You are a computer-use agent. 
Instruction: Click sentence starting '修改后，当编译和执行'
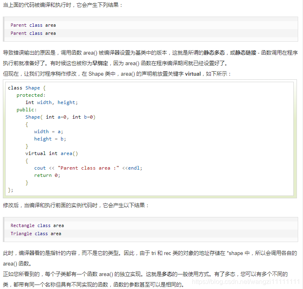pos(76,205)
